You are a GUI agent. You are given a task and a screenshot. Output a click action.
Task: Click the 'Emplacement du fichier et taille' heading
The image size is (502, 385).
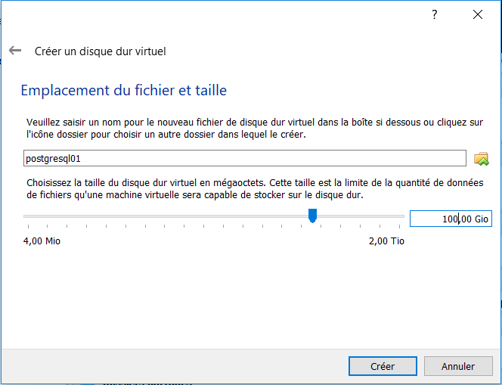point(124,90)
